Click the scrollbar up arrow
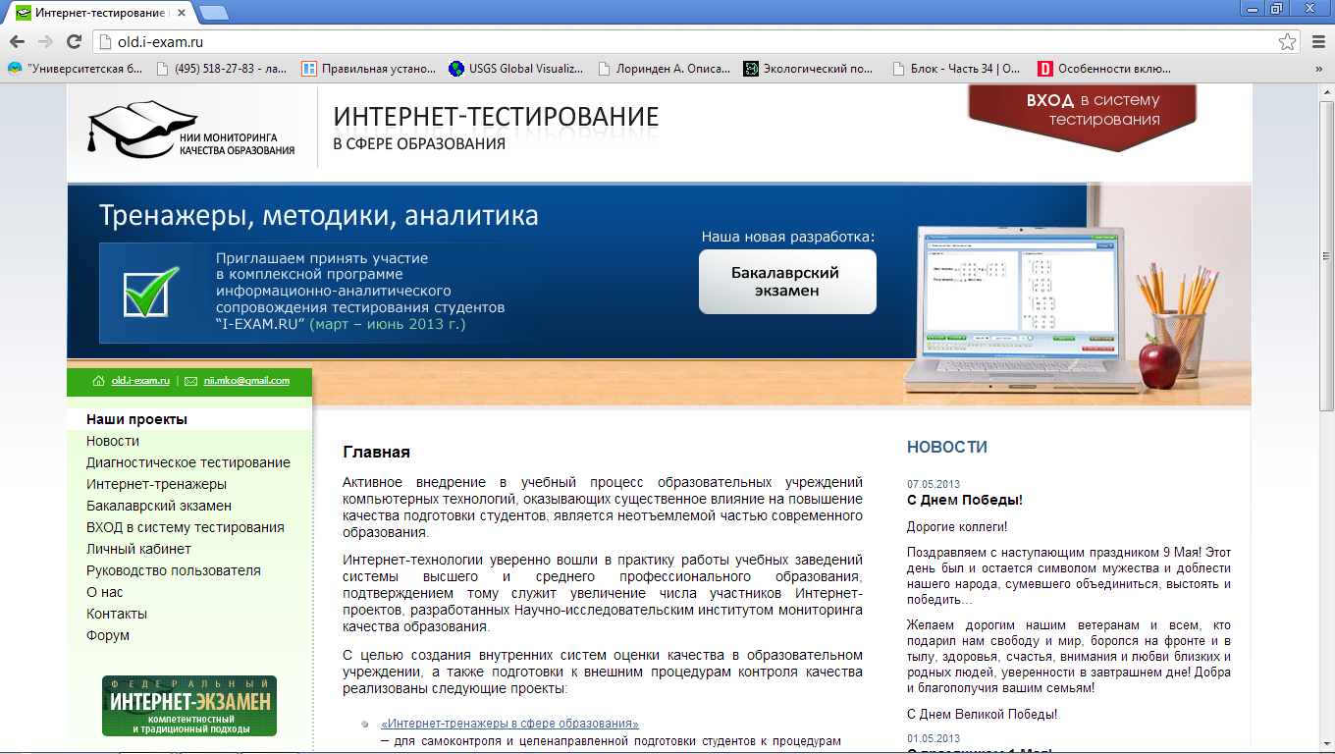This screenshot has height=754, width=1335. point(1326,90)
